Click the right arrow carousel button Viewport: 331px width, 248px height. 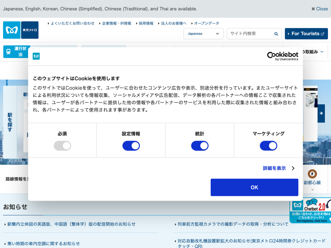coord(321,113)
